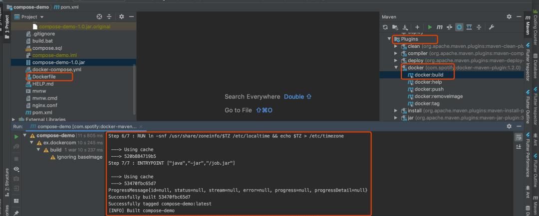This screenshot has width=539, height=216.
Task: Open Maven panel gear options
Action: tap(509, 16)
